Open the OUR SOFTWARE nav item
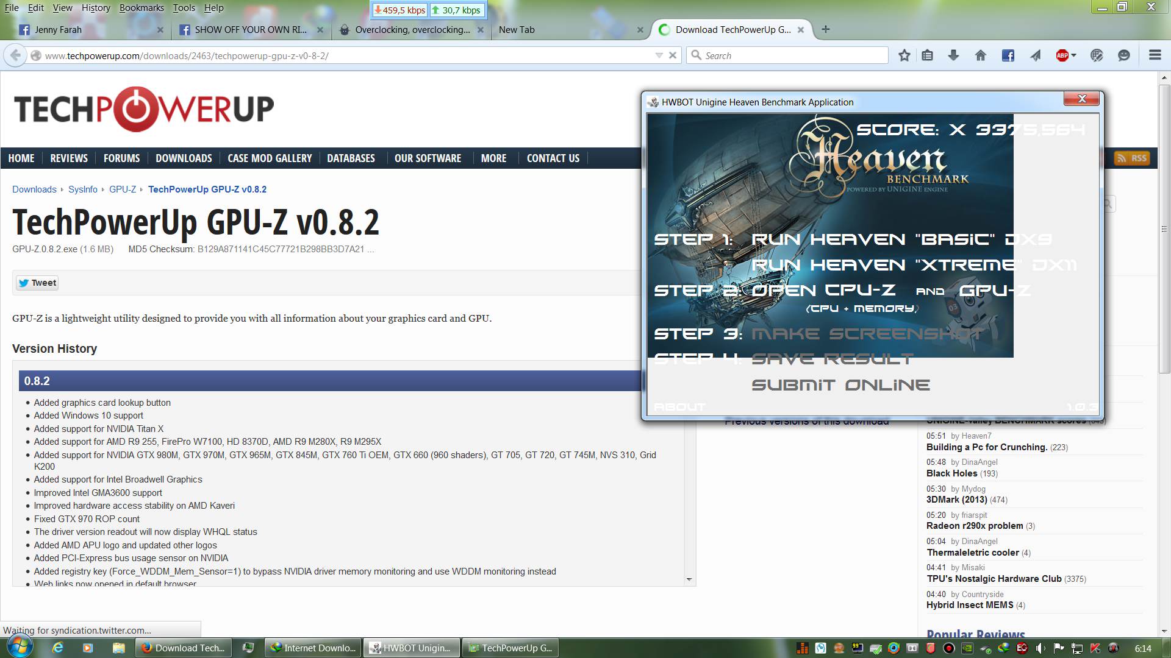 428,158
